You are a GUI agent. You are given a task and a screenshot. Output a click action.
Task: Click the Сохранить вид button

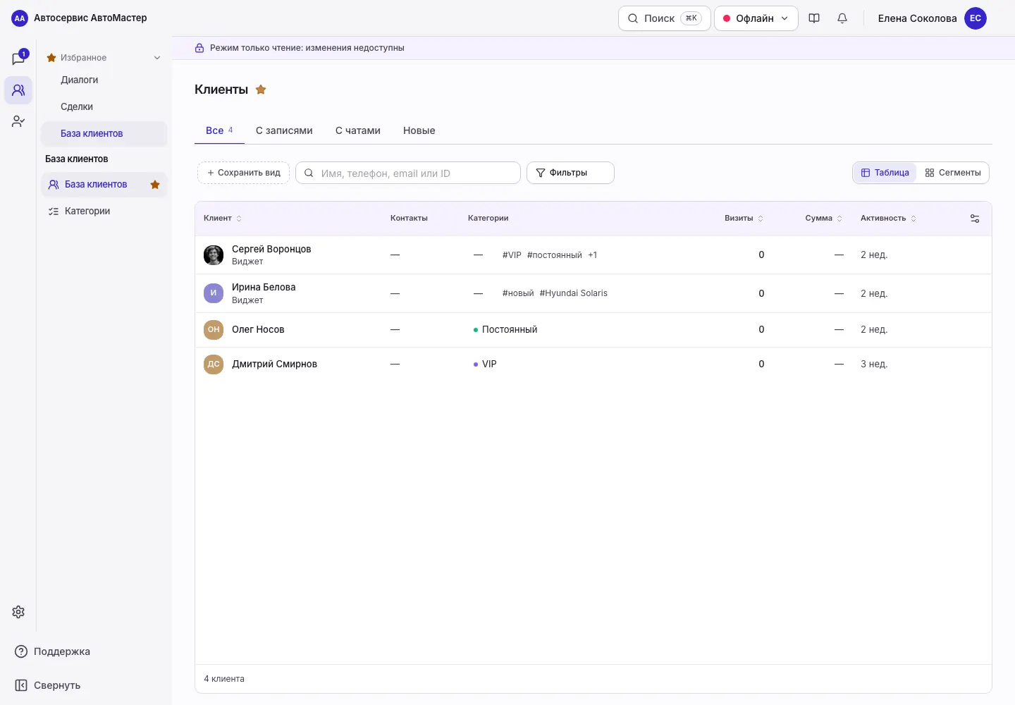[x=243, y=173]
